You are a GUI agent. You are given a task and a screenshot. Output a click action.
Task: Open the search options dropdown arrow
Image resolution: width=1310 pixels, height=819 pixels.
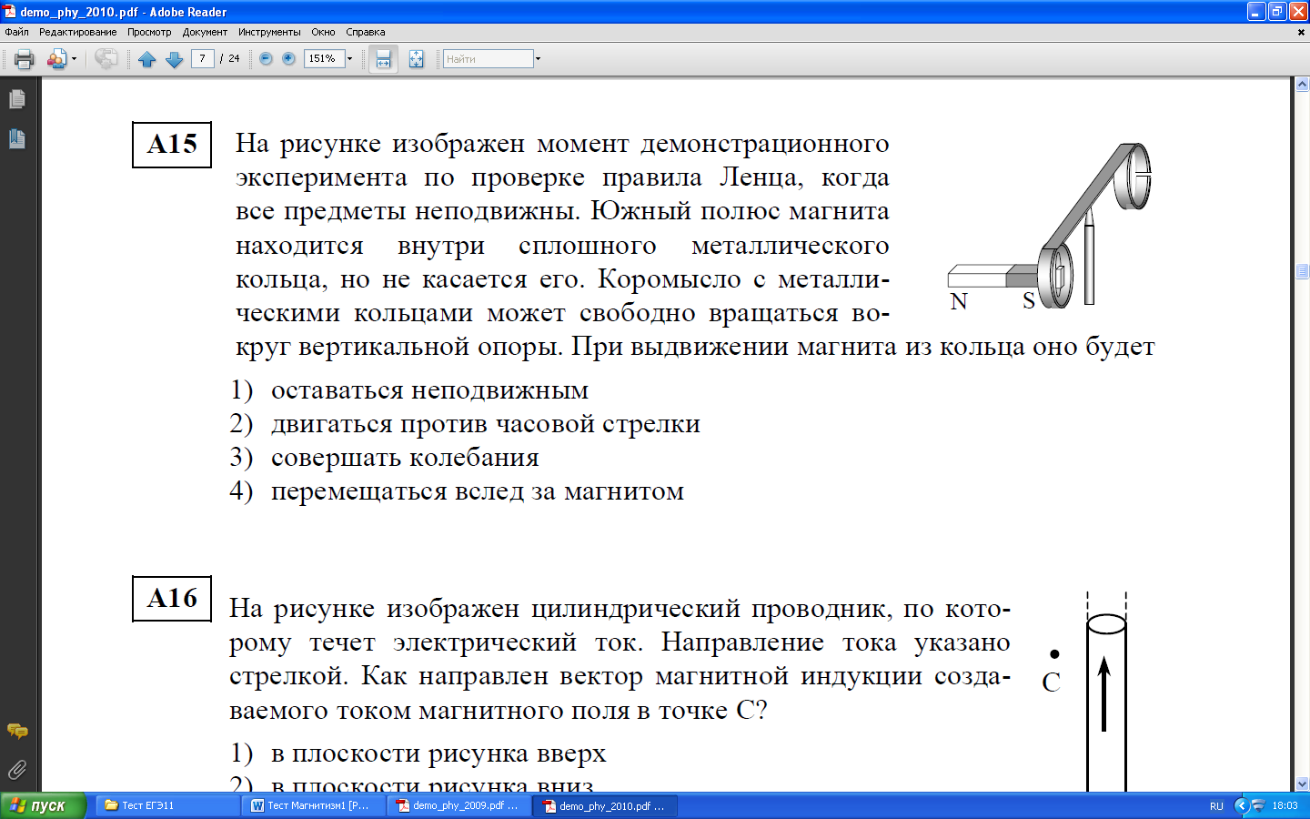pyautogui.click(x=538, y=59)
